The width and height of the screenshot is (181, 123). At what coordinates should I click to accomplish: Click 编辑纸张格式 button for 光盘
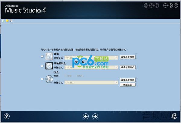(128, 80)
